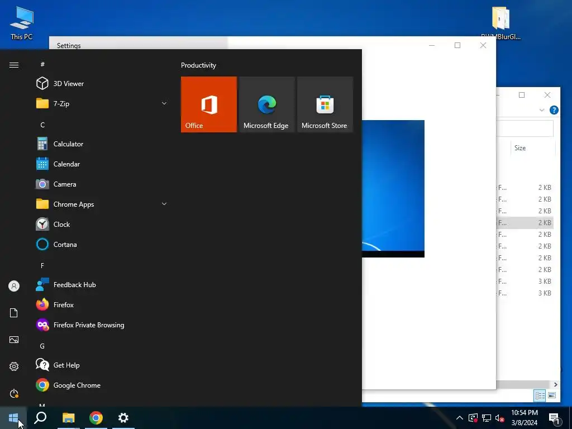Launch Calculator from the Start menu
572x429 pixels.
click(102, 144)
